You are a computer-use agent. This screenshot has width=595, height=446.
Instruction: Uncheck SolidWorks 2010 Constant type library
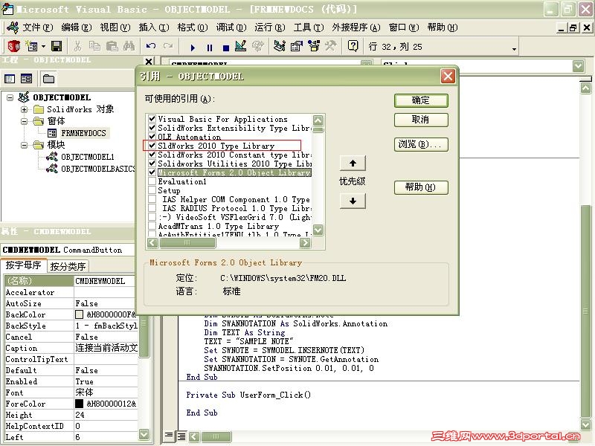pos(152,155)
